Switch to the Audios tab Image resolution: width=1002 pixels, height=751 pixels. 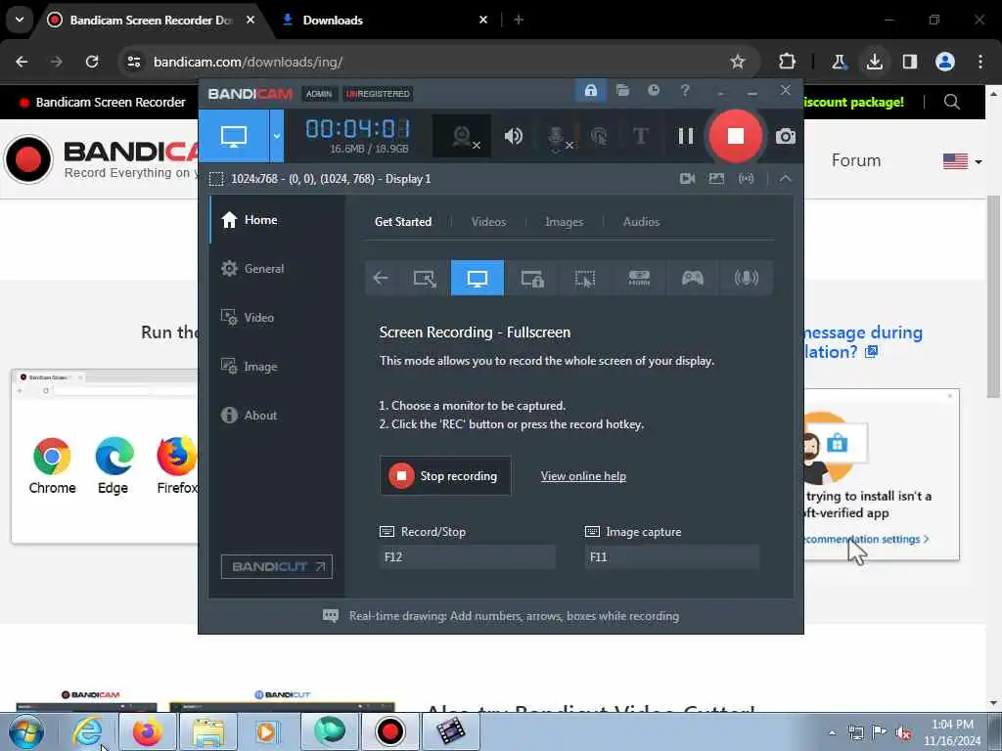(x=641, y=222)
